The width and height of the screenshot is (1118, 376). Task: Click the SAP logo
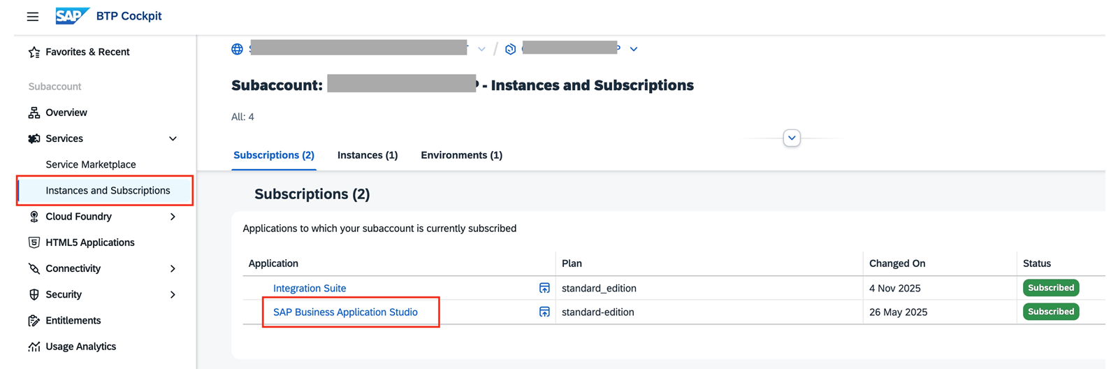72,15
